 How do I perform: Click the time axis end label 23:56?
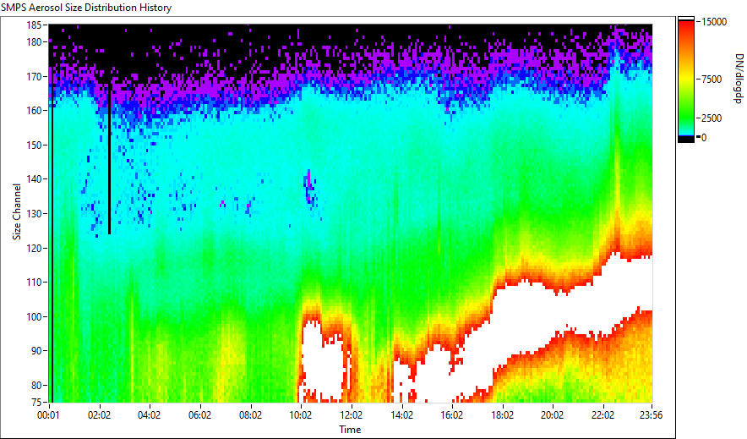click(652, 415)
